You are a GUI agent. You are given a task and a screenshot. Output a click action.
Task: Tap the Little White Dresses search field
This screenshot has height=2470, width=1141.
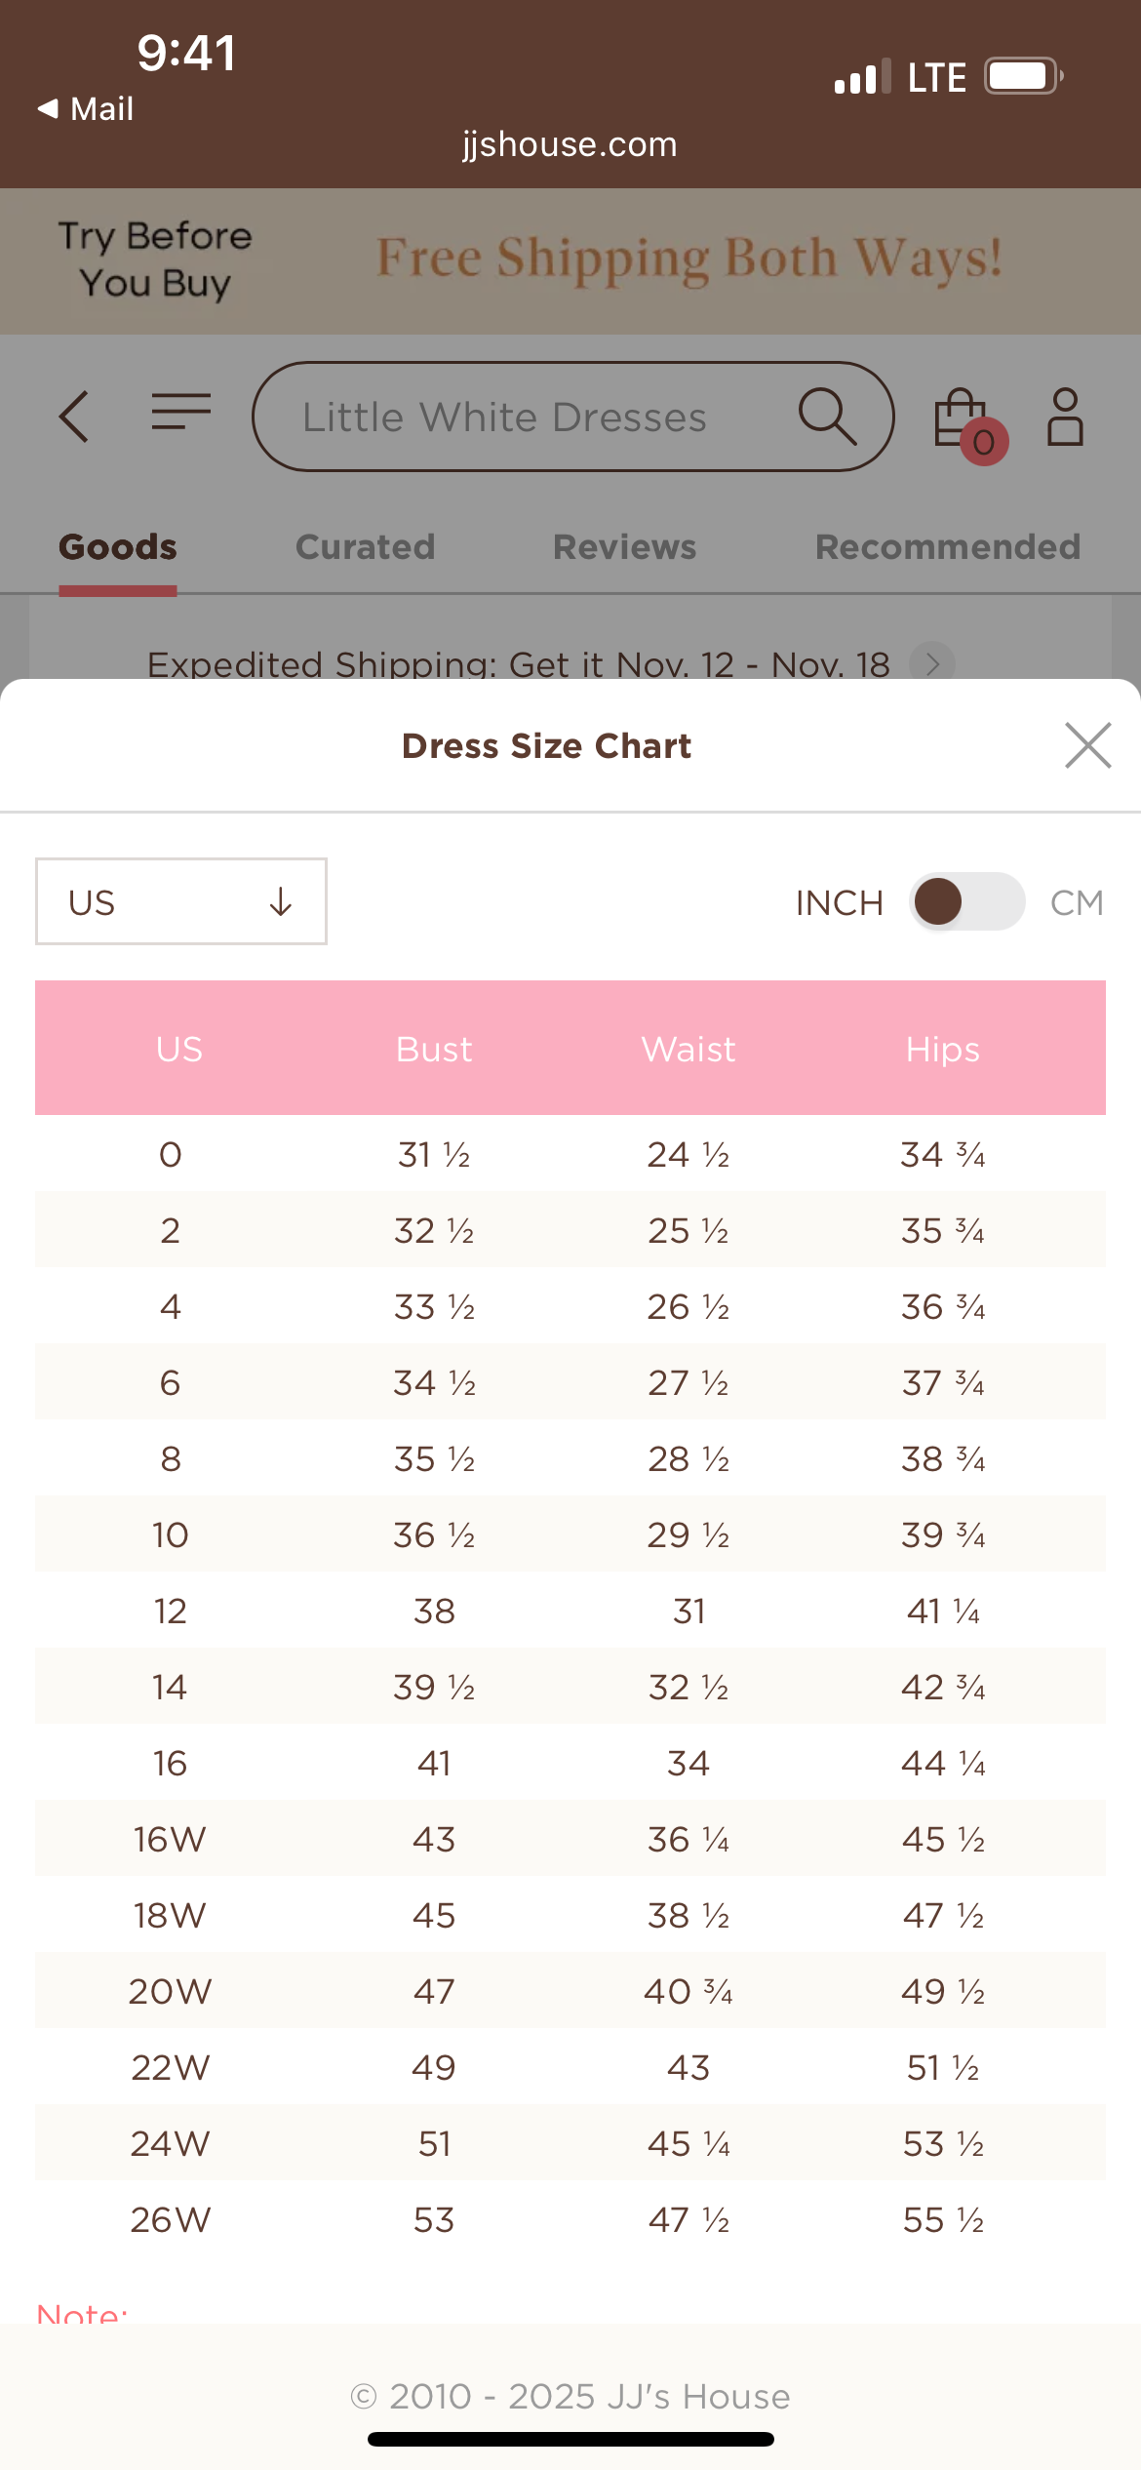click(504, 416)
